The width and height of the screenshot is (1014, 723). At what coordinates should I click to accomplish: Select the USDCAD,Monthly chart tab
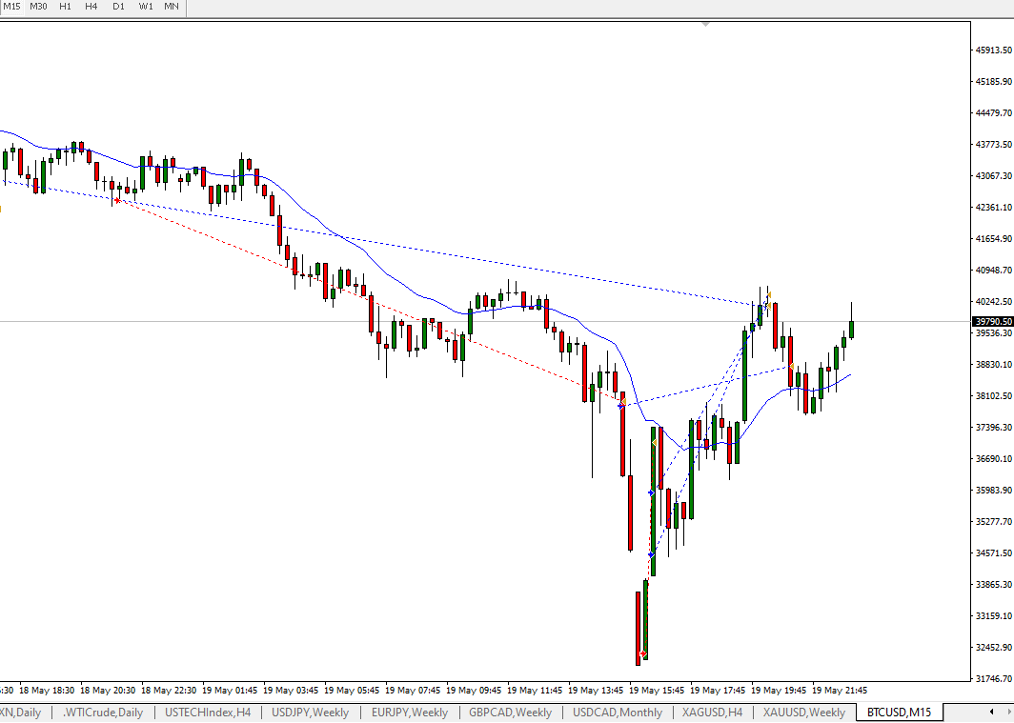pyautogui.click(x=618, y=713)
